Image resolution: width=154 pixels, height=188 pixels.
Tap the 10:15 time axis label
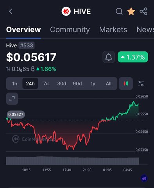tap(26, 170)
